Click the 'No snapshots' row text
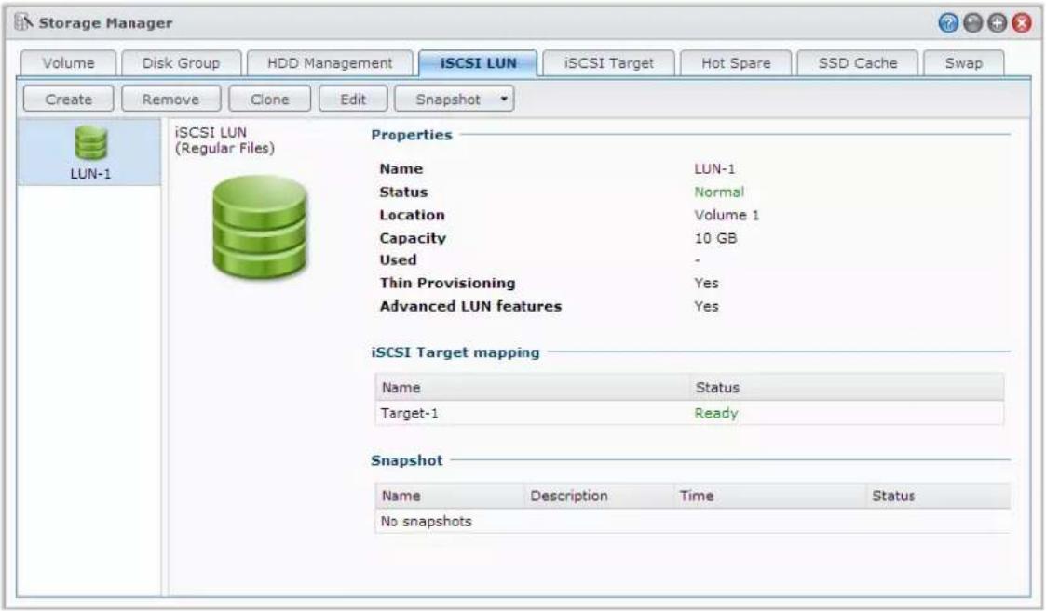The width and height of the screenshot is (1046, 611). pos(426,521)
